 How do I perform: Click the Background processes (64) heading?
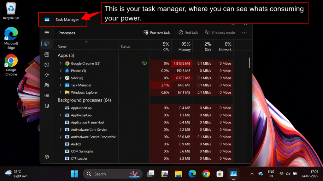click(x=84, y=100)
